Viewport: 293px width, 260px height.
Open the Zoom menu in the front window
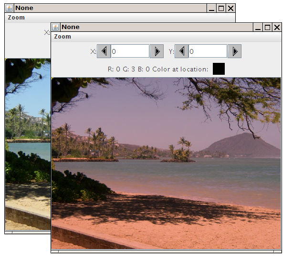[x=63, y=37]
